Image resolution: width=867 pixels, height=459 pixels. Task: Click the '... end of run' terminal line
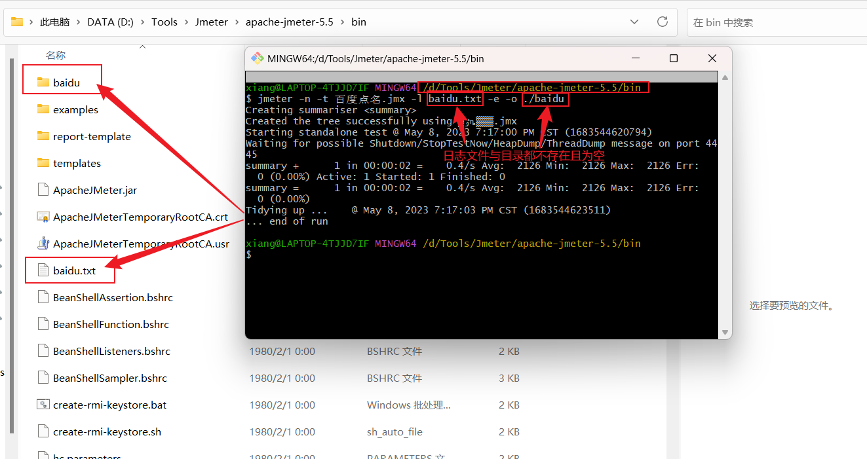click(x=286, y=221)
